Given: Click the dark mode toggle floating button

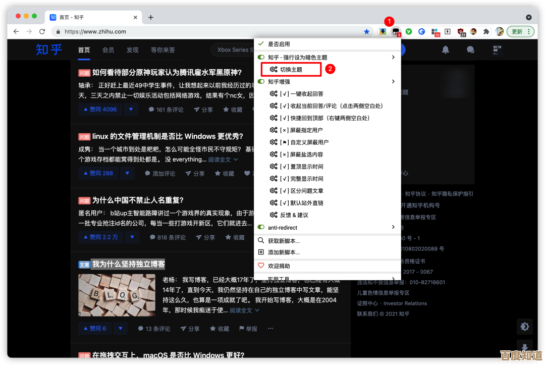Looking at the screenshot, I should click(x=524, y=327).
